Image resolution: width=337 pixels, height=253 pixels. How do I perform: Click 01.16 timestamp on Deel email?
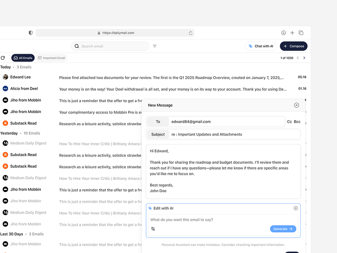point(302,88)
